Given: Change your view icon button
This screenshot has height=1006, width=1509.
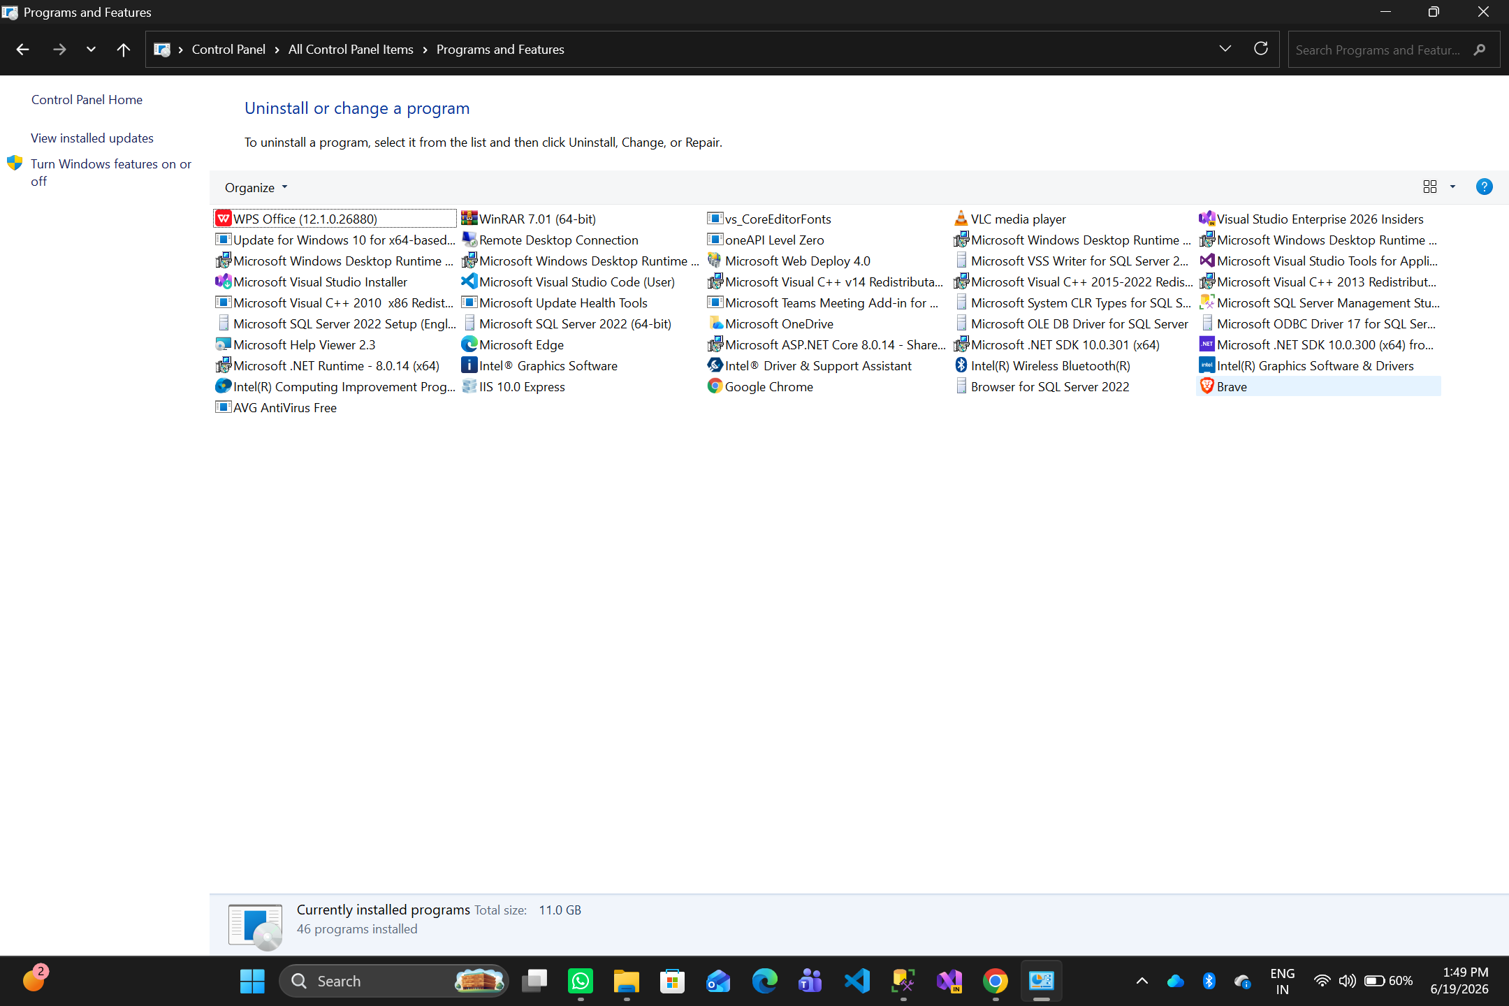Looking at the screenshot, I should 1430,187.
